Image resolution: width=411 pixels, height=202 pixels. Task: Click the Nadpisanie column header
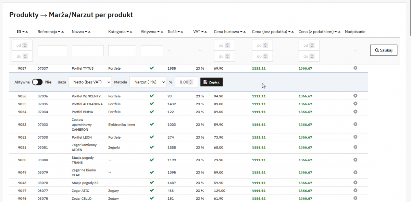point(355,32)
